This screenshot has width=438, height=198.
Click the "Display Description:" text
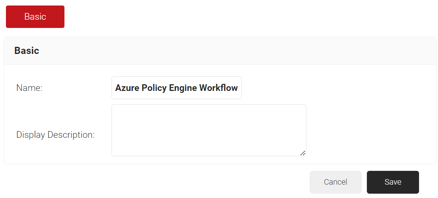pos(55,135)
